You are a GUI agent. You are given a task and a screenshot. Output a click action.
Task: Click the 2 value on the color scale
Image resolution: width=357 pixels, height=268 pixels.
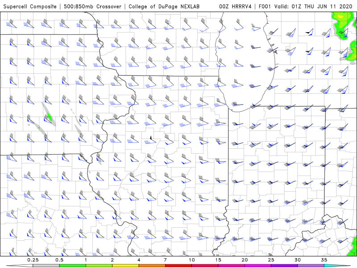(x=112, y=260)
